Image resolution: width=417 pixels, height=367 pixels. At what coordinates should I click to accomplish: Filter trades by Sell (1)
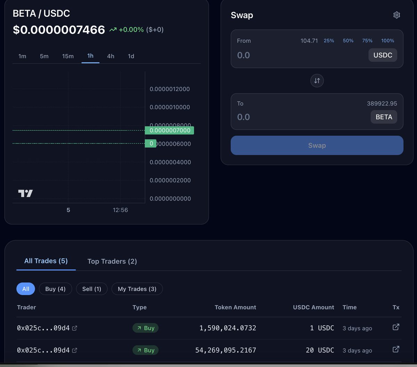tap(92, 289)
